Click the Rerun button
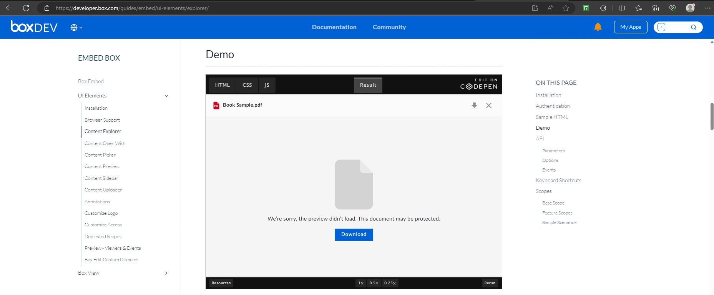Image resolution: width=714 pixels, height=295 pixels. point(490,283)
